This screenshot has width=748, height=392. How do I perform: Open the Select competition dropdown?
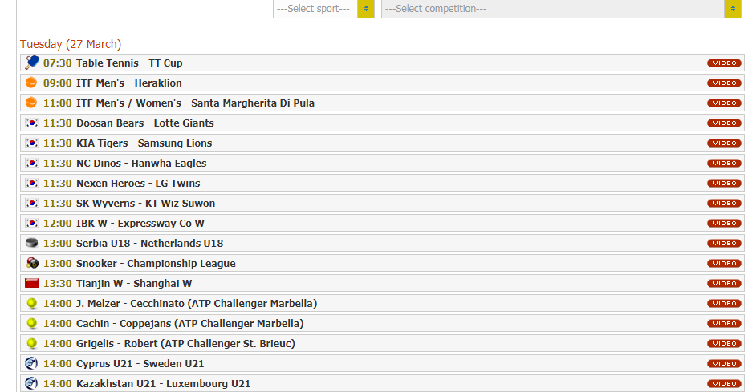point(561,9)
